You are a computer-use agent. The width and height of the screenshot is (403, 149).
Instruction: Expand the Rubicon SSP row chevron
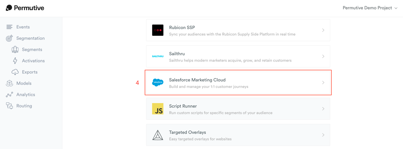[323, 30]
